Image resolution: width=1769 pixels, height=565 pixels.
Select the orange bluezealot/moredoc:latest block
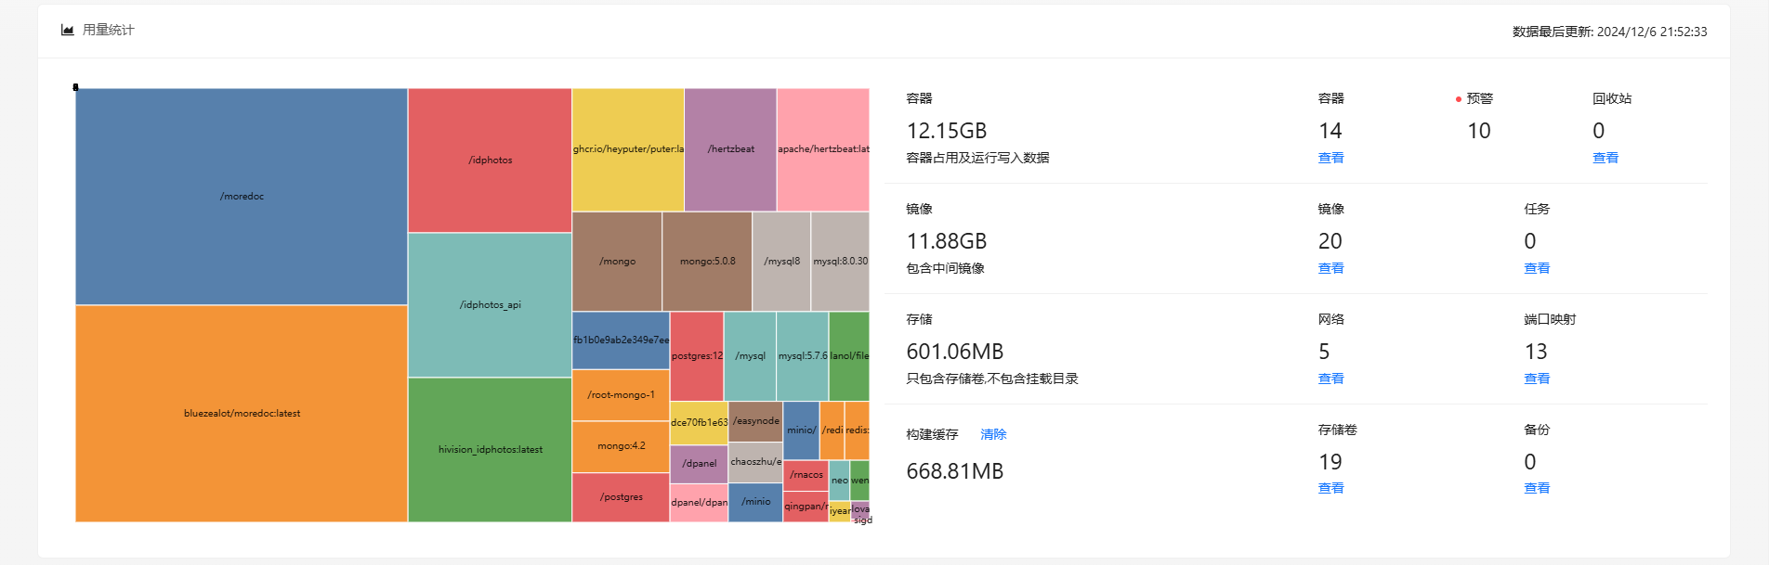242,413
